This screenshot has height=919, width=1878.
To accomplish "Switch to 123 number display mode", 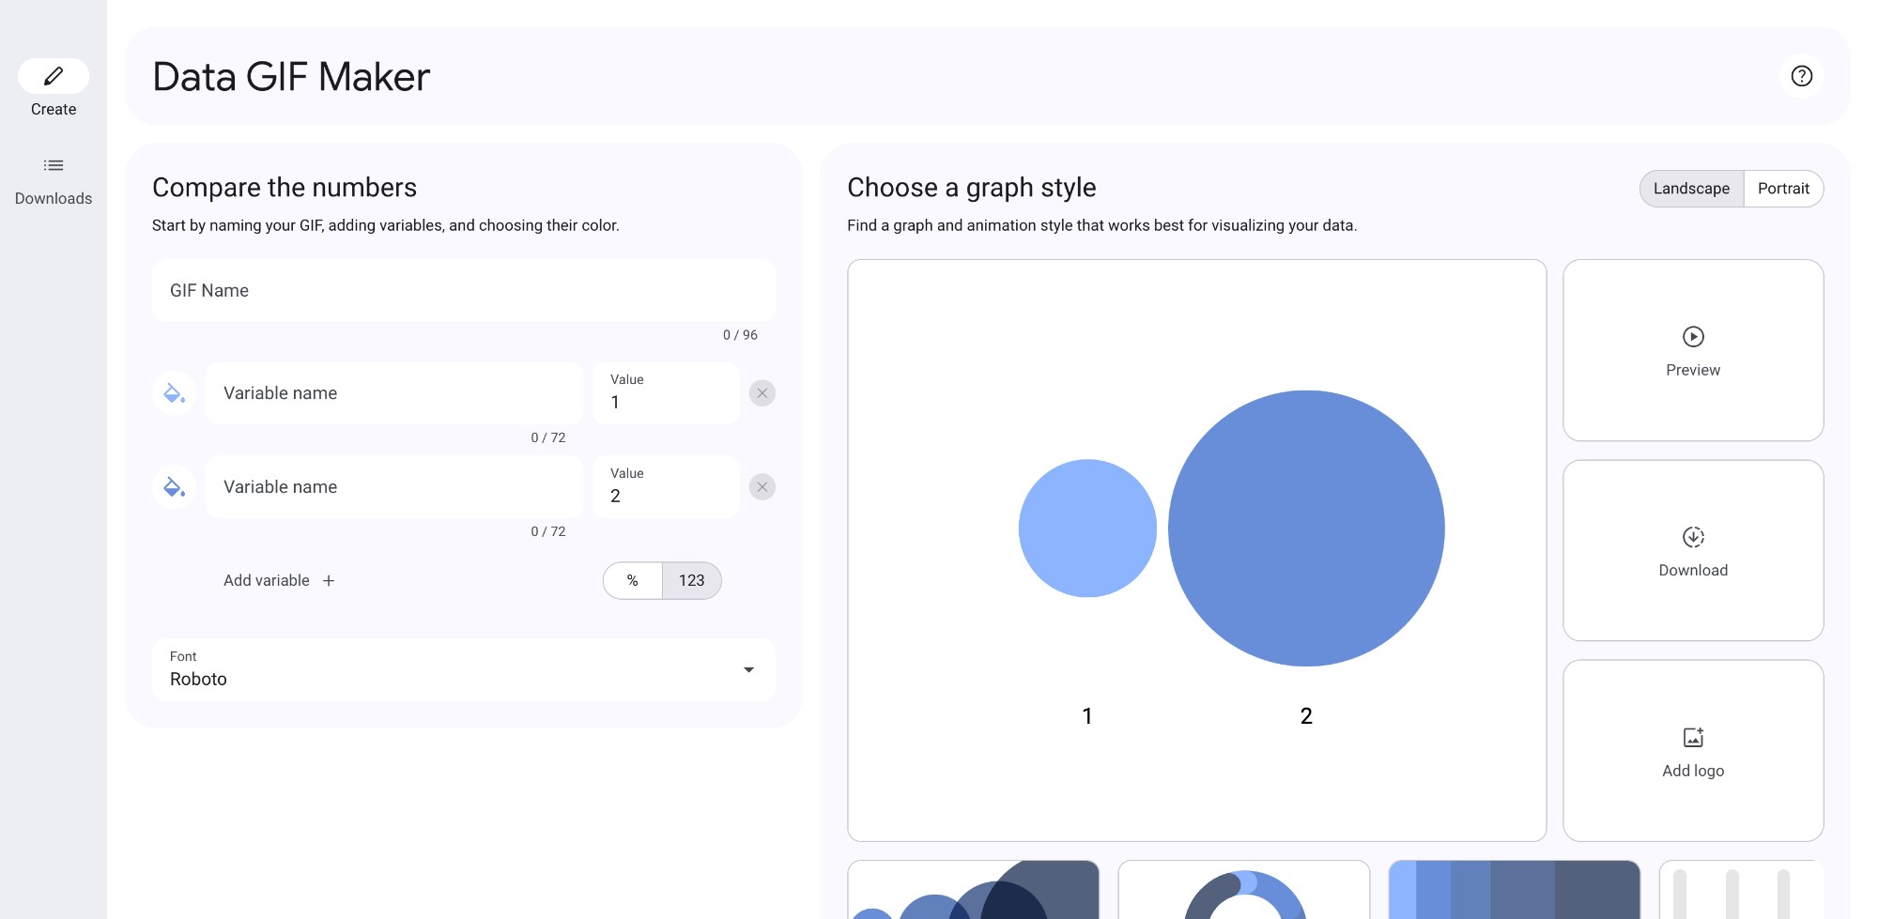I will (x=692, y=581).
